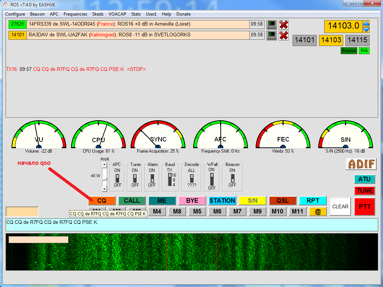Remove the 14FRS339 entry using the red X
Screen dimensions: 383x287
coord(284,25)
